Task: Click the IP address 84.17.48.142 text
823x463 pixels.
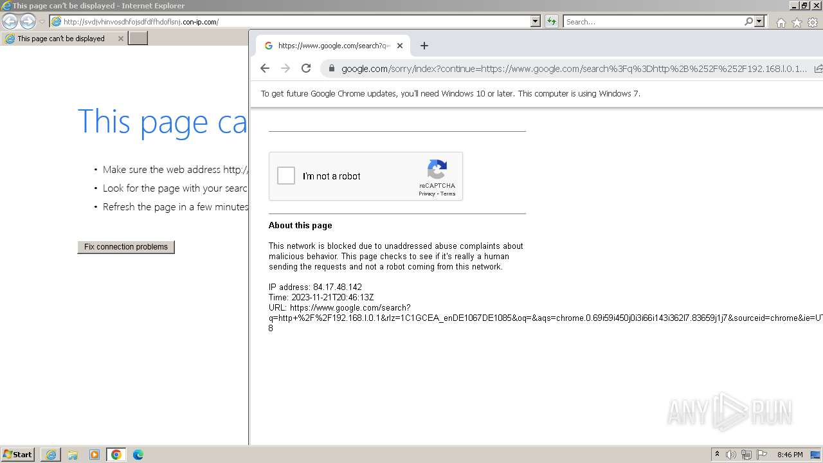Action: (x=315, y=287)
